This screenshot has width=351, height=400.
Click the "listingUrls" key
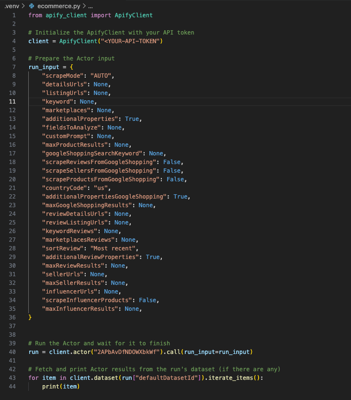tap(65, 93)
